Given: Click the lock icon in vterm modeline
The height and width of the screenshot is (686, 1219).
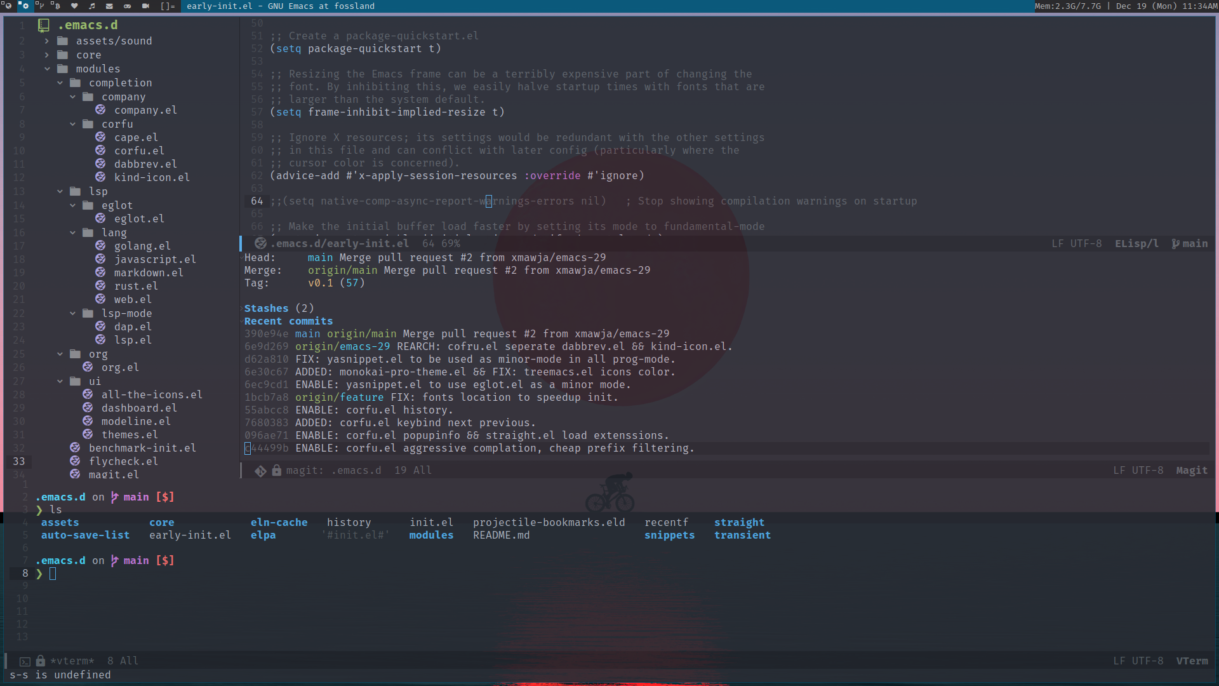Looking at the screenshot, I should pyautogui.click(x=41, y=661).
